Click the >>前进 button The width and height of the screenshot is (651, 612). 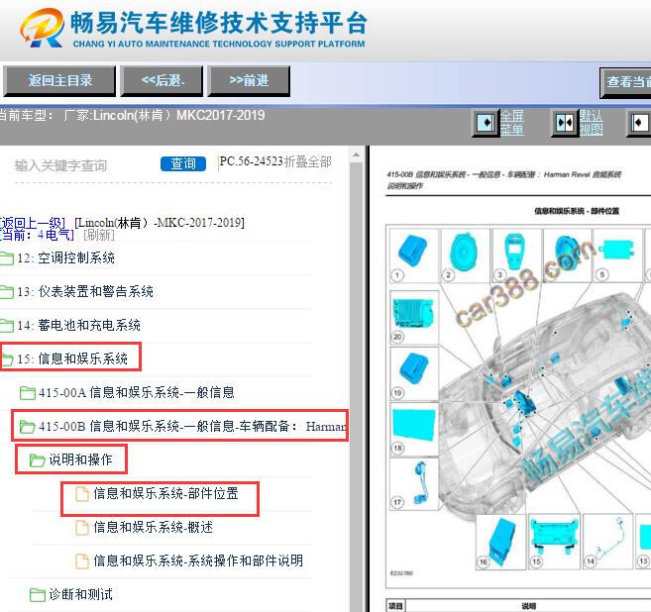point(249,80)
